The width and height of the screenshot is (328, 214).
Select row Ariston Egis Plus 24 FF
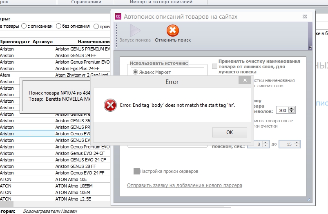55,68
